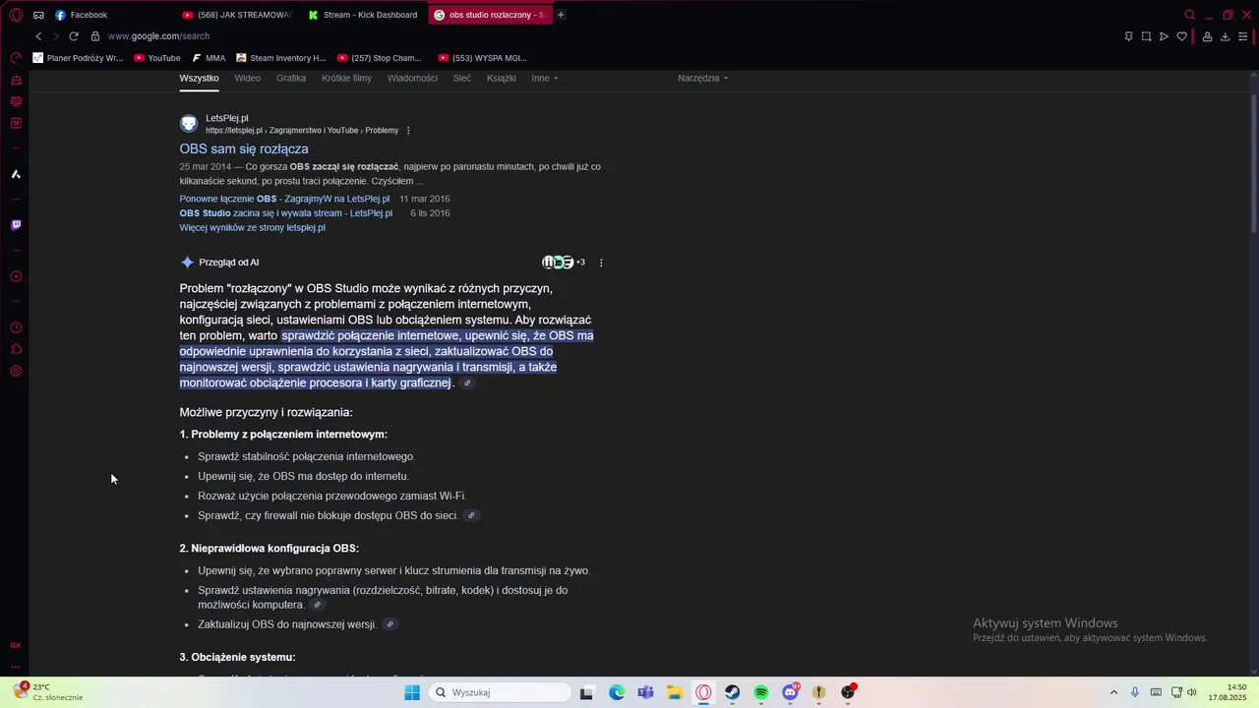Open Microsoft Edge from the taskbar
This screenshot has width=1259, height=708.
(x=617, y=692)
